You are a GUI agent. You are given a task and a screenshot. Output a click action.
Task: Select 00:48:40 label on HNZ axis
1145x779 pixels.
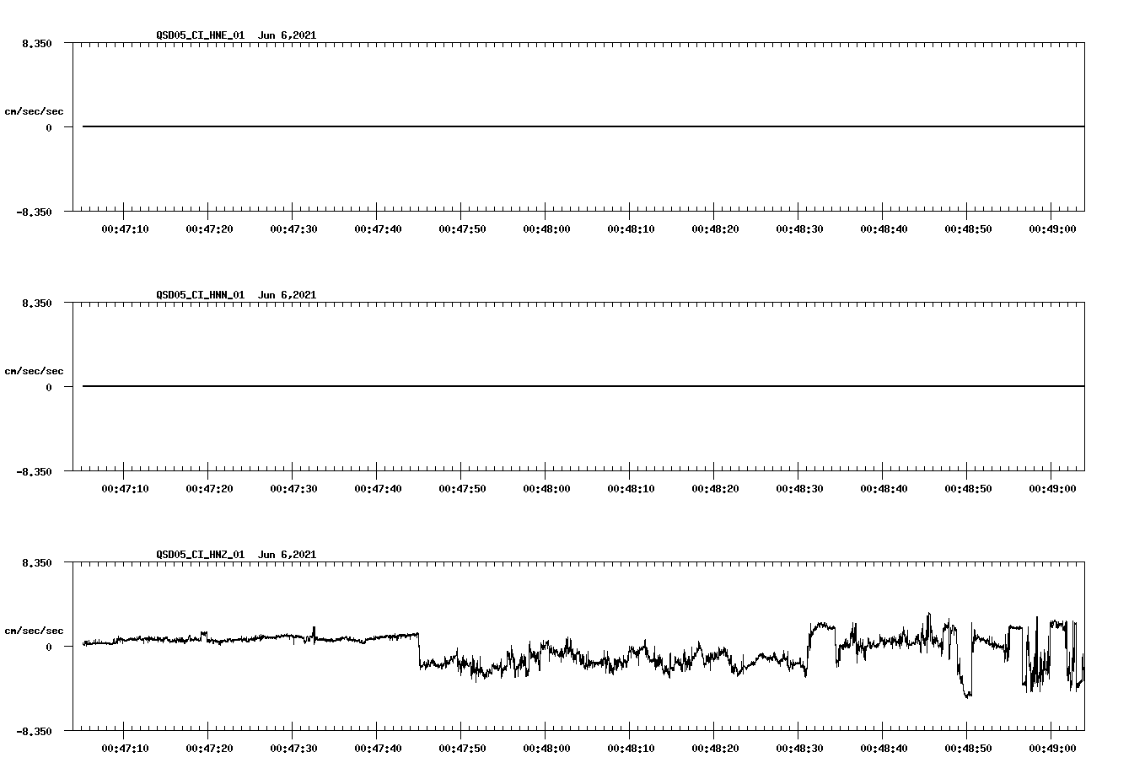(x=884, y=749)
